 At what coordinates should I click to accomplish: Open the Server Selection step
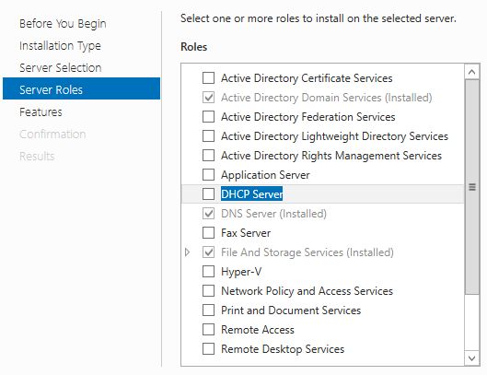point(60,68)
